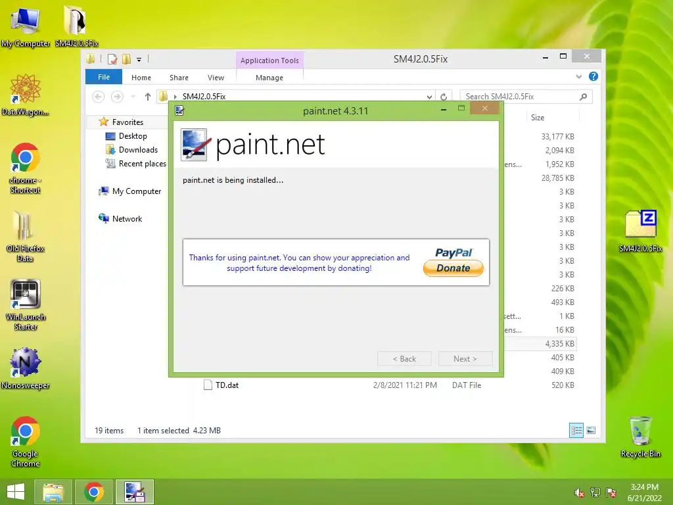Open Old Firefox Data folder
Viewport: 673px width, 505px height.
(25, 236)
